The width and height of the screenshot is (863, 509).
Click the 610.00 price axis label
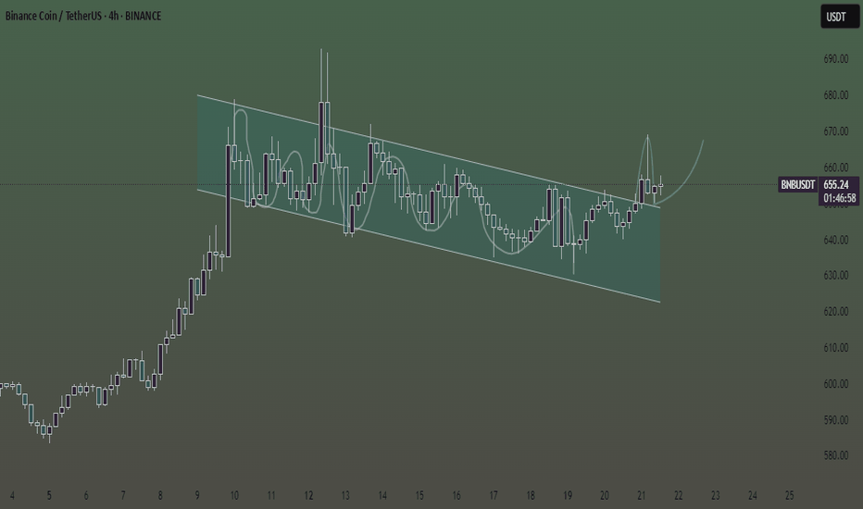coord(835,348)
